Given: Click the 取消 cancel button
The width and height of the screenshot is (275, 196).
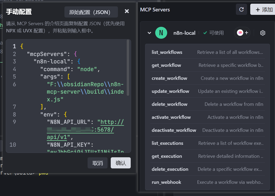Looking at the screenshot, I should pos(97,163).
